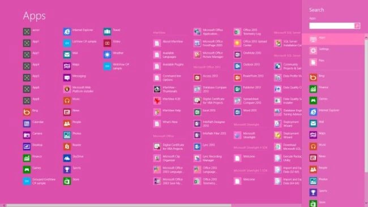Launch Publisher 2013
This screenshot has width=368, height=207.
(247, 89)
